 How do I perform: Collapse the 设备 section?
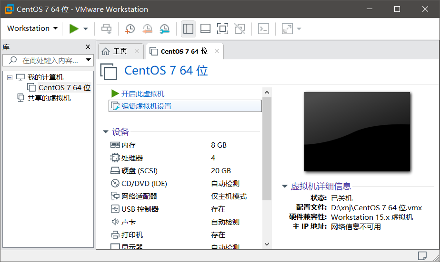click(x=106, y=131)
